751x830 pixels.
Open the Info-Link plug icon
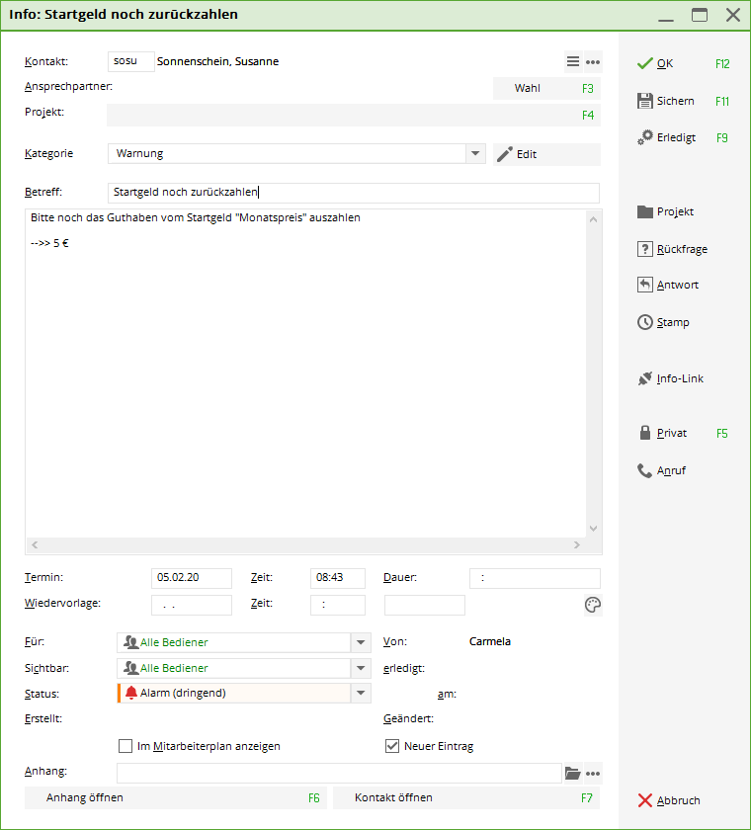pos(645,378)
